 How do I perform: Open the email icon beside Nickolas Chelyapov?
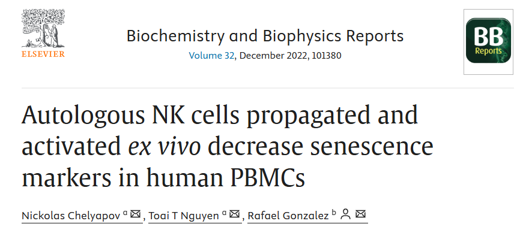[136, 214]
